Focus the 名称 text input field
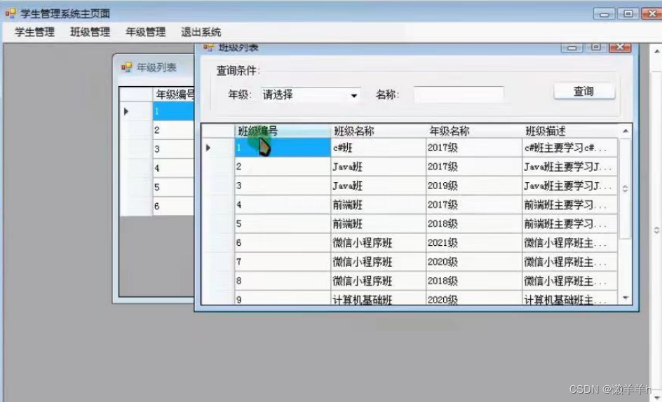The height and width of the screenshot is (402, 662). click(x=459, y=95)
